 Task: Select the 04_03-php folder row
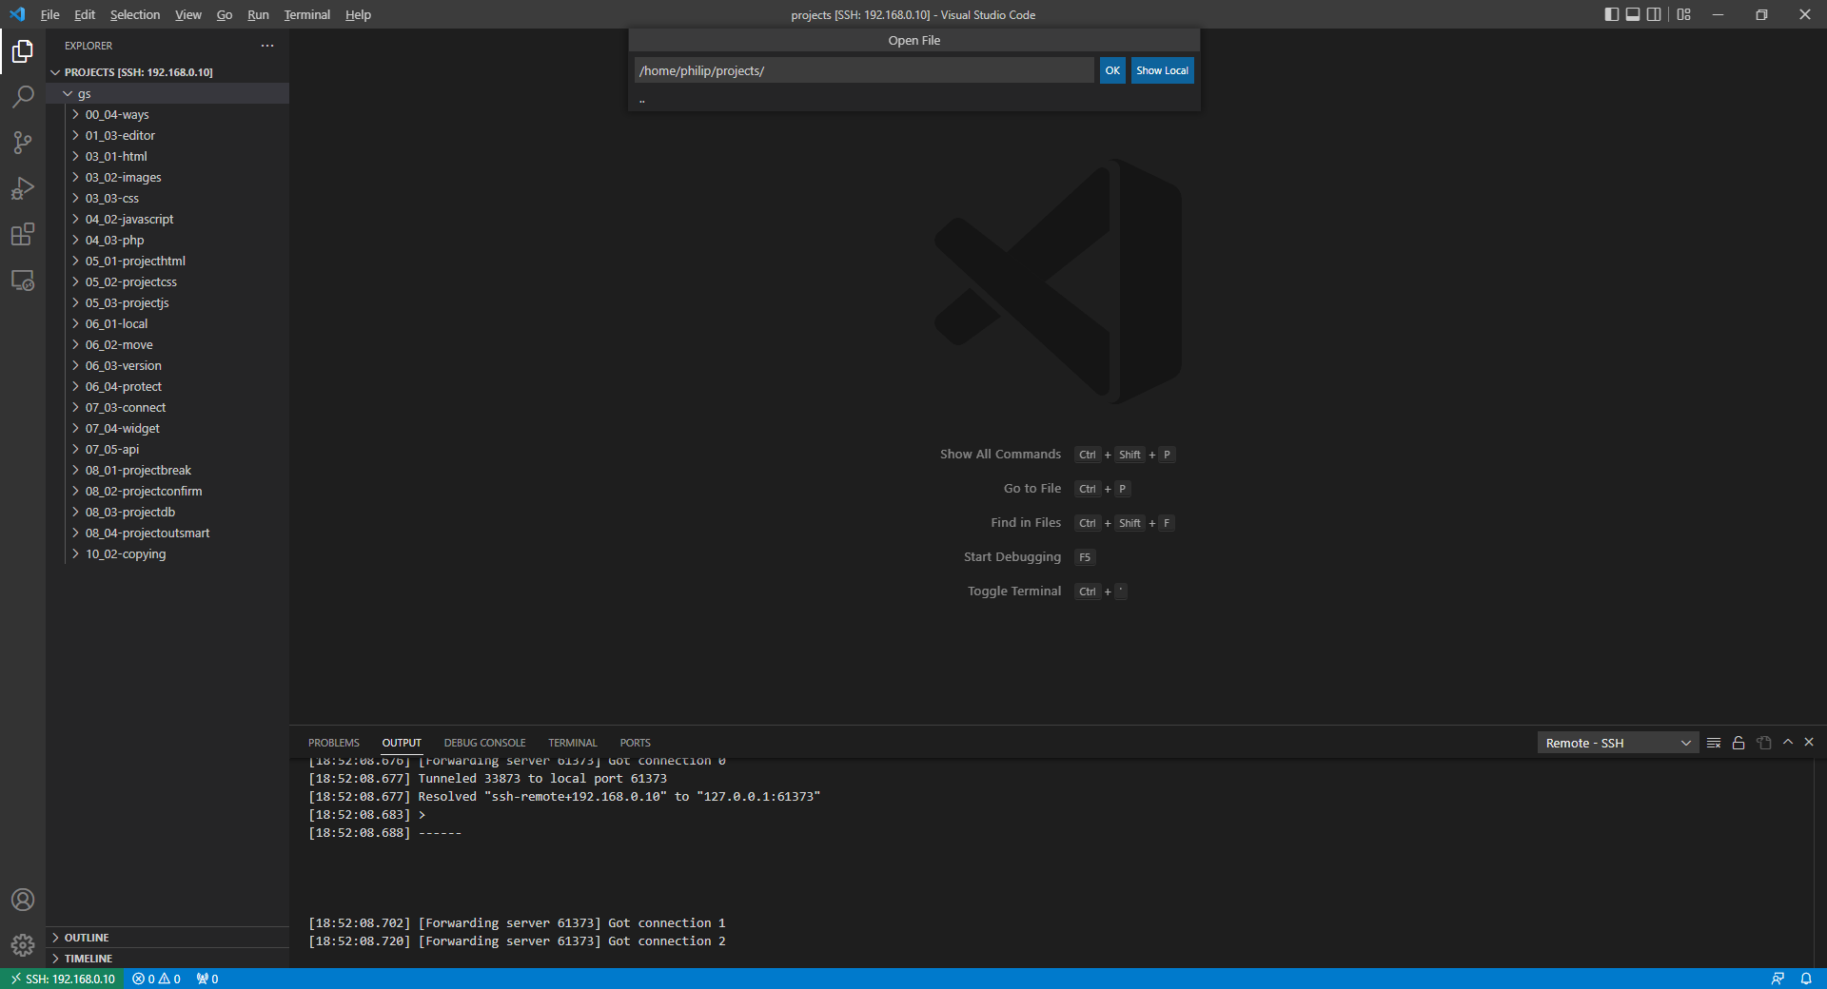pyautogui.click(x=167, y=240)
